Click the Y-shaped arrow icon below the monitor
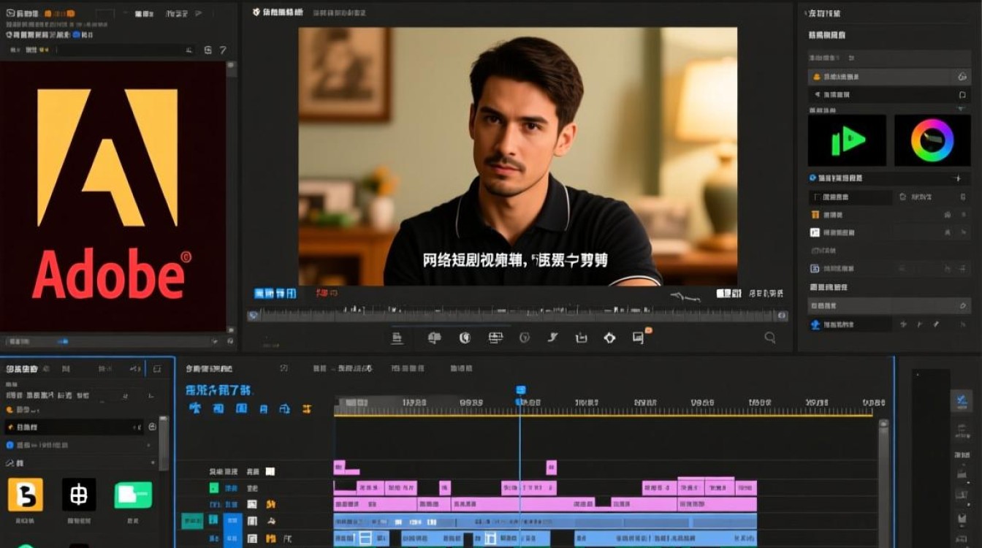 (552, 338)
